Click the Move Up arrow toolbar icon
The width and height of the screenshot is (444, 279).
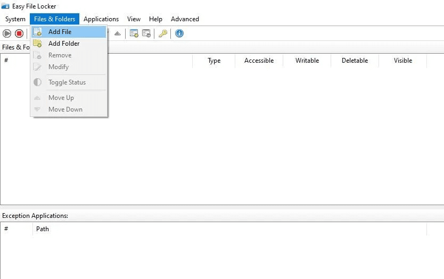(117, 33)
